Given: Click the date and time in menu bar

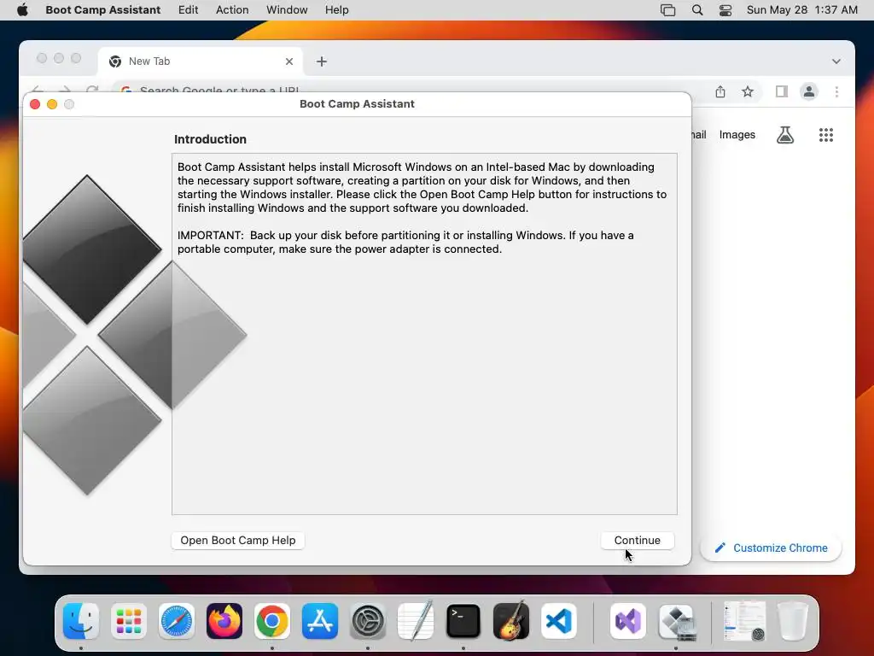Looking at the screenshot, I should click(x=801, y=9).
